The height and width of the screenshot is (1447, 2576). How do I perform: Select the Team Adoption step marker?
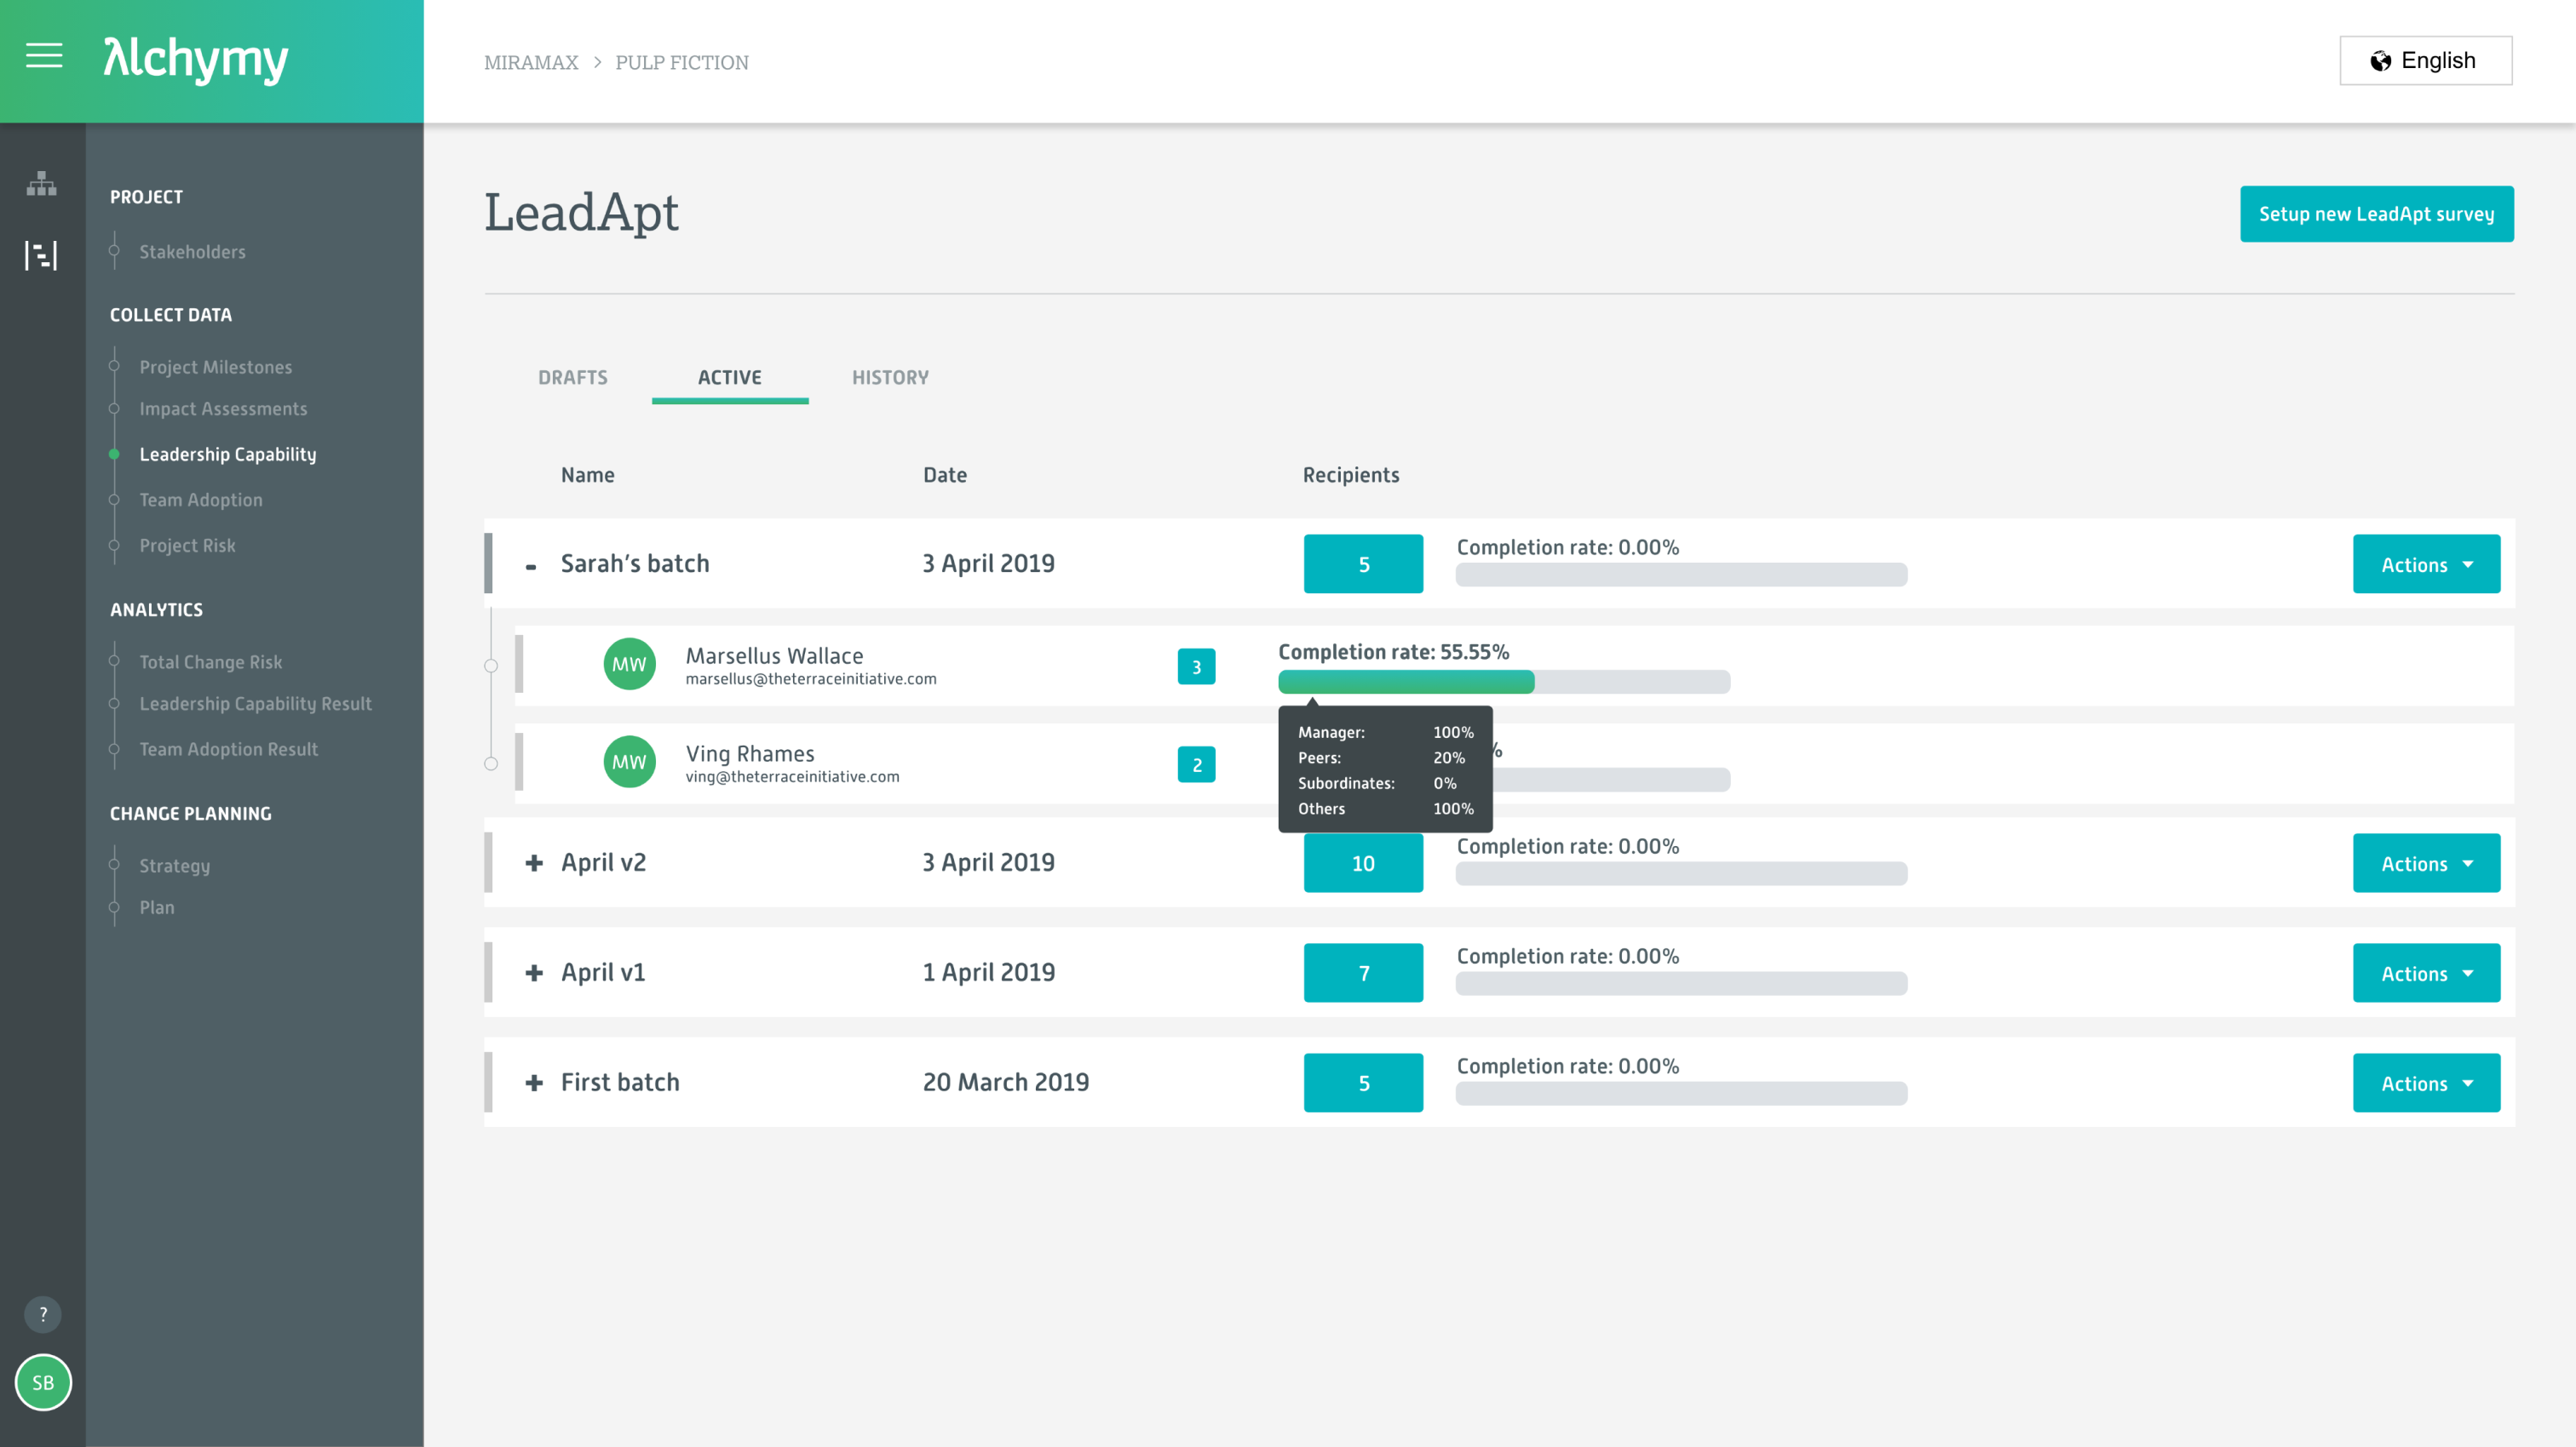coord(113,500)
